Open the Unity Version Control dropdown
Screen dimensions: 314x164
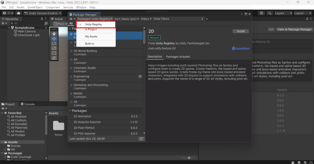[x=43, y=13]
